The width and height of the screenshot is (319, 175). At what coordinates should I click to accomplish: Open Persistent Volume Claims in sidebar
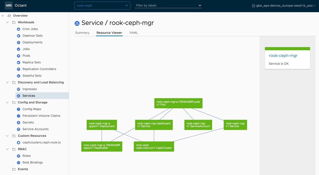[41, 116]
